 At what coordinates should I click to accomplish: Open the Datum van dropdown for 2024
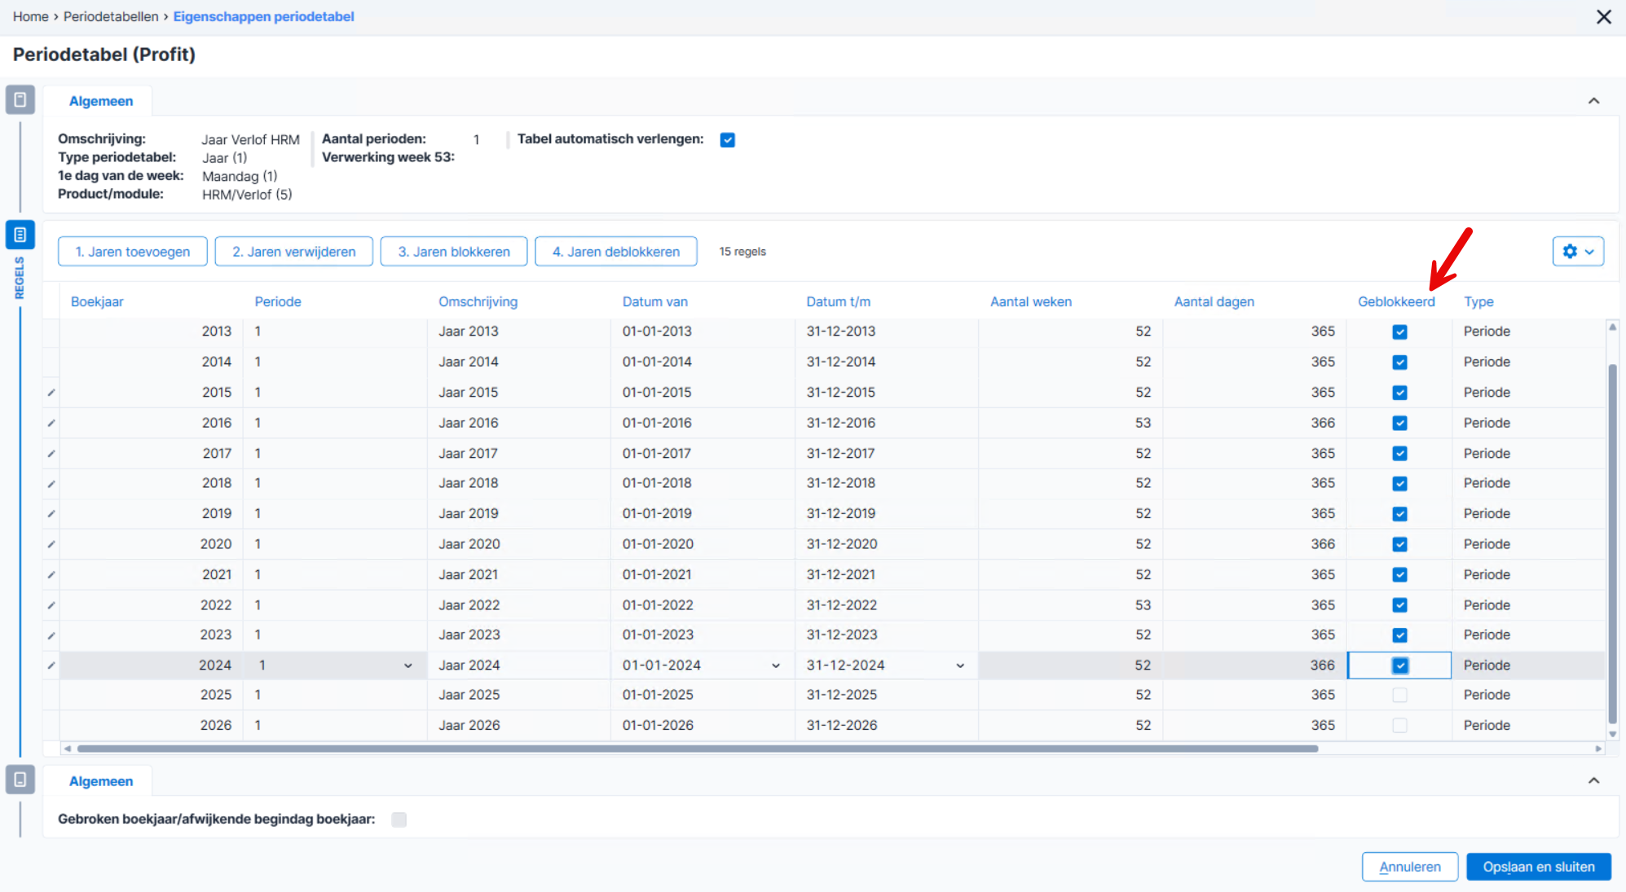pyautogui.click(x=775, y=666)
